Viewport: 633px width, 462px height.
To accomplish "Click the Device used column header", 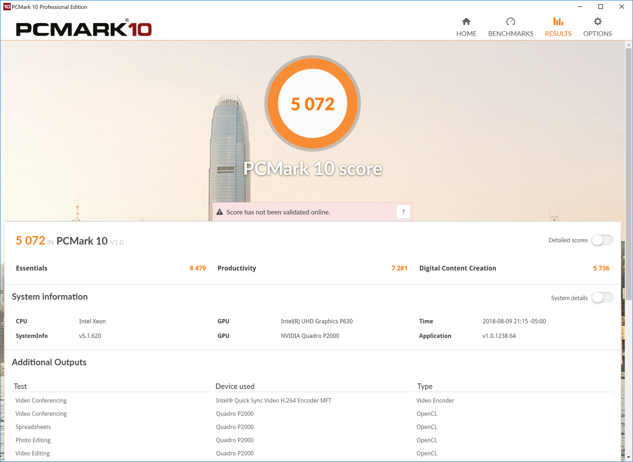I will (x=235, y=386).
